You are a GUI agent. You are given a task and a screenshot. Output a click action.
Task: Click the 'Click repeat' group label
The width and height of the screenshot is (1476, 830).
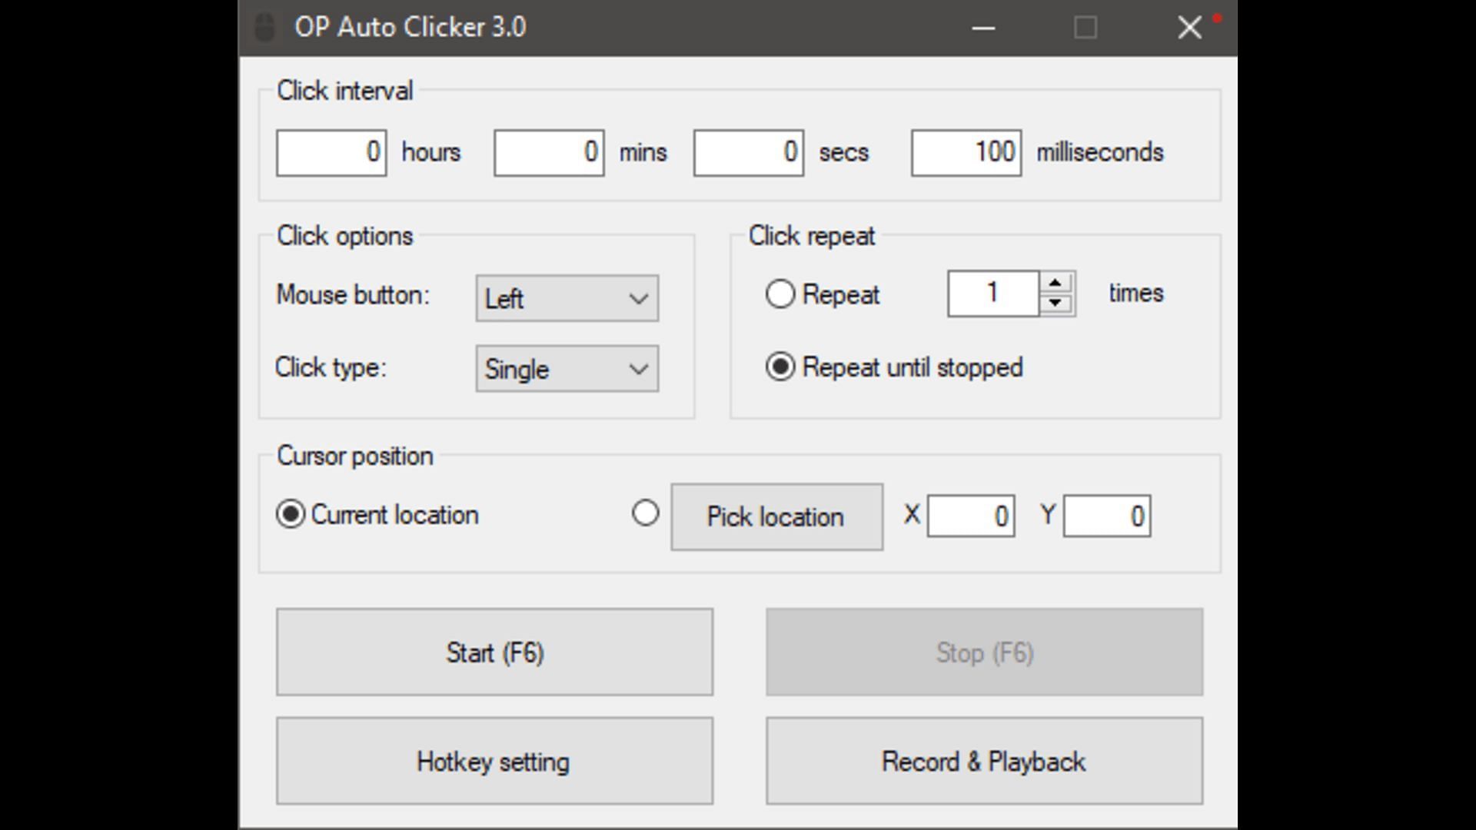[x=812, y=236]
